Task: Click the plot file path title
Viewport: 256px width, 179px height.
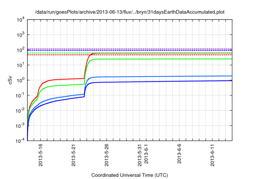Action: [130, 12]
